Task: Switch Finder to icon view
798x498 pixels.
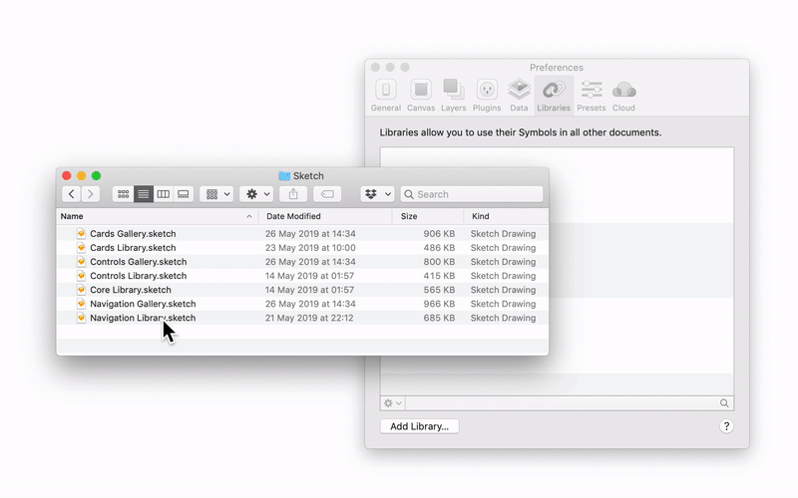Action: pos(123,194)
